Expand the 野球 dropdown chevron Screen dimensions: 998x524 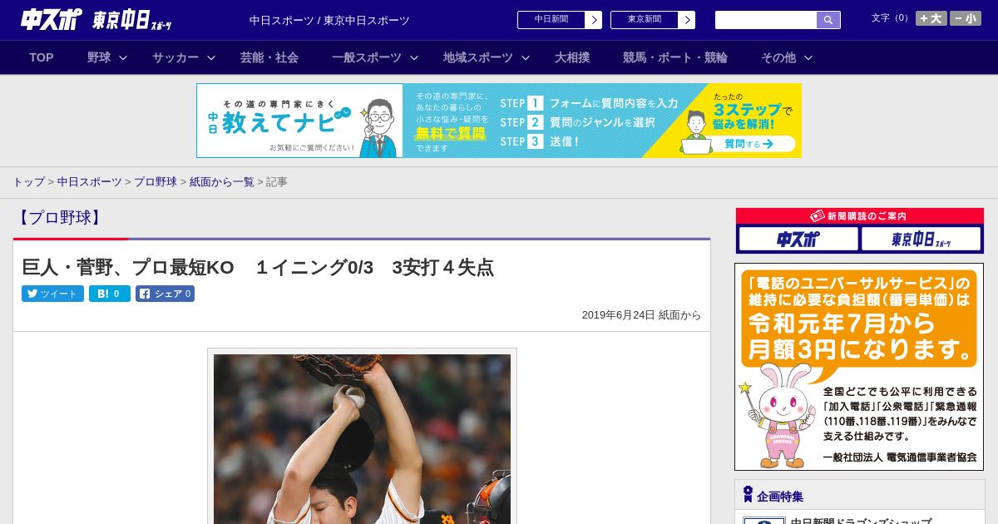[x=123, y=57]
